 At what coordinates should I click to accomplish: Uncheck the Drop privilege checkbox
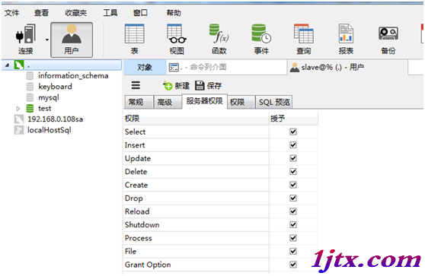[293, 198]
